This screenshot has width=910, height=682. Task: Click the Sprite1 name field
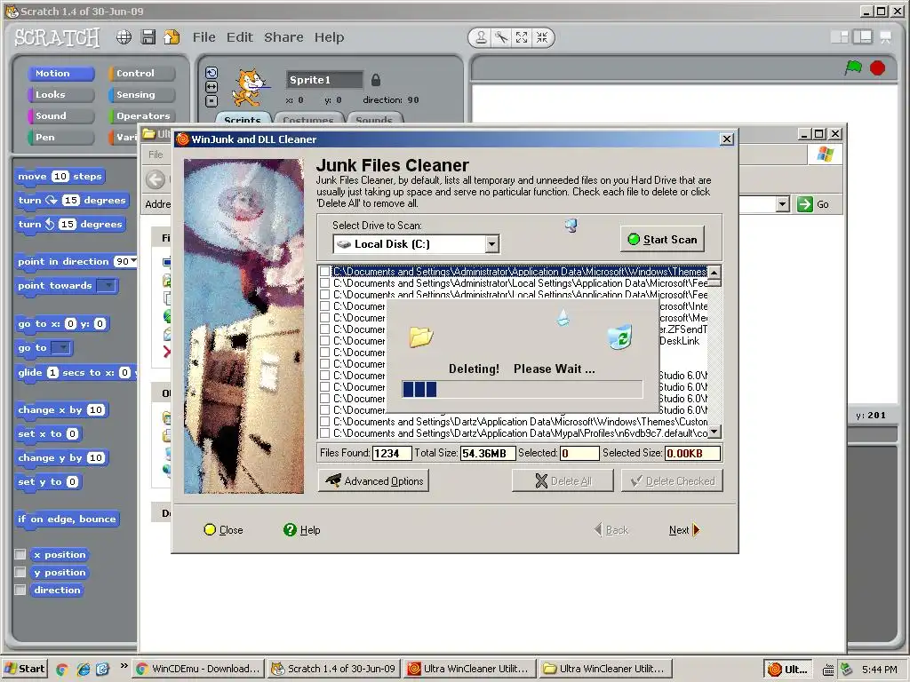(x=324, y=79)
